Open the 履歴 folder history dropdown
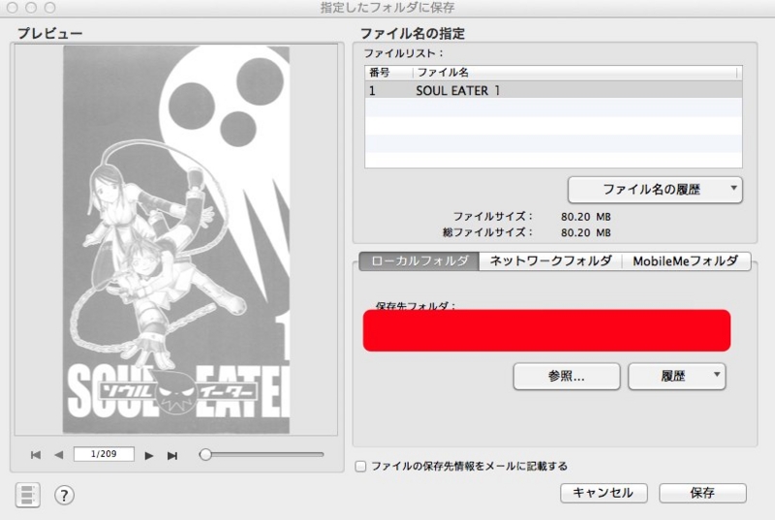The height and width of the screenshot is (520, 775). click(676, 377)
